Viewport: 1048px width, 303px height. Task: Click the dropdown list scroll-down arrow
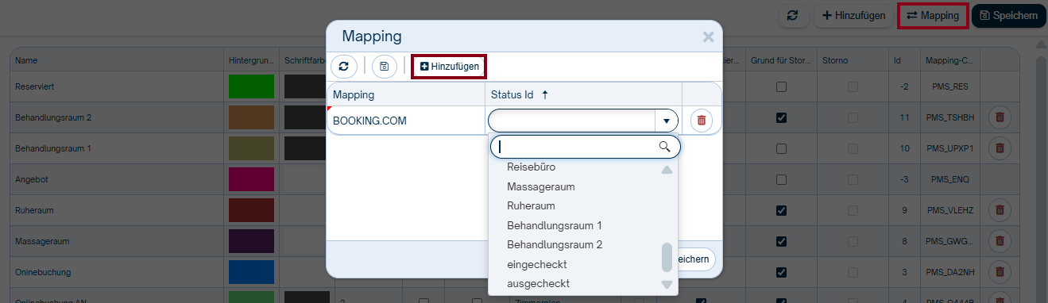click(x=667, y=284)
